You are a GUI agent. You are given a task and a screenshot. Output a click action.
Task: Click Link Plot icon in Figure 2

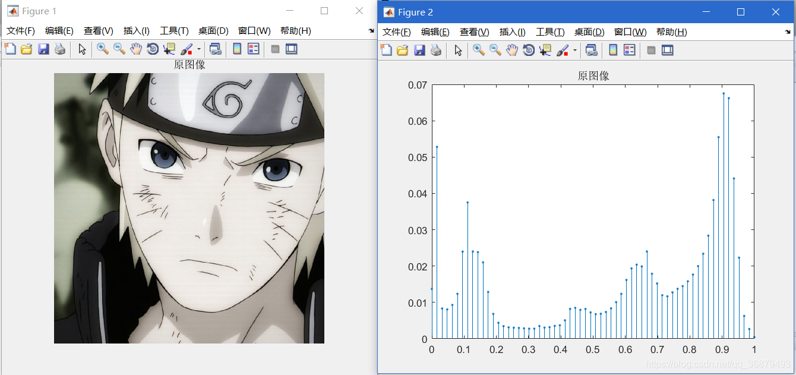(x=591, y=50)
